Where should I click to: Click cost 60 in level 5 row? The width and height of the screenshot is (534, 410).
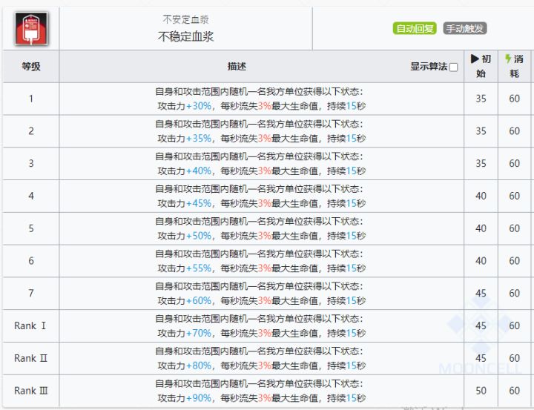point(514,228)
